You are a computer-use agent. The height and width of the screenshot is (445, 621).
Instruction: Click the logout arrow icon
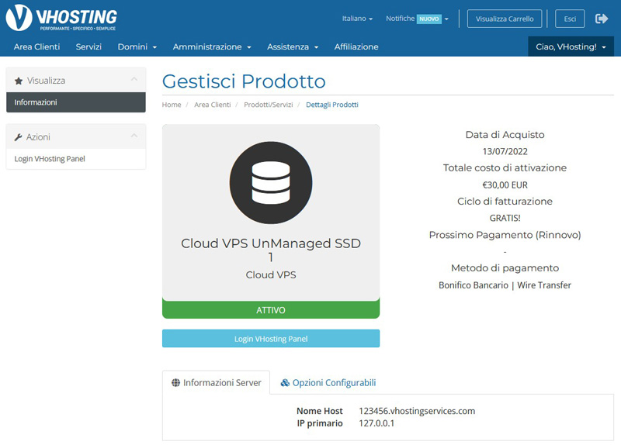coord(601,19)
